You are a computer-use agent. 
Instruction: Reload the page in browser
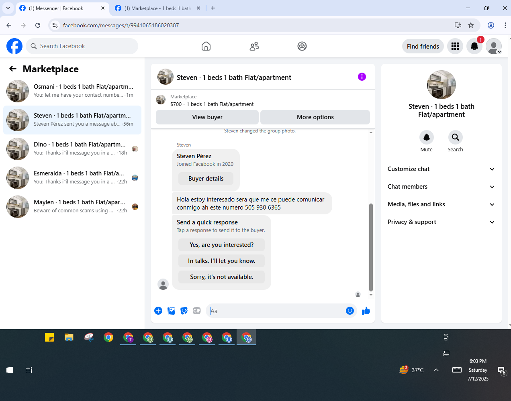click(38, 25)
